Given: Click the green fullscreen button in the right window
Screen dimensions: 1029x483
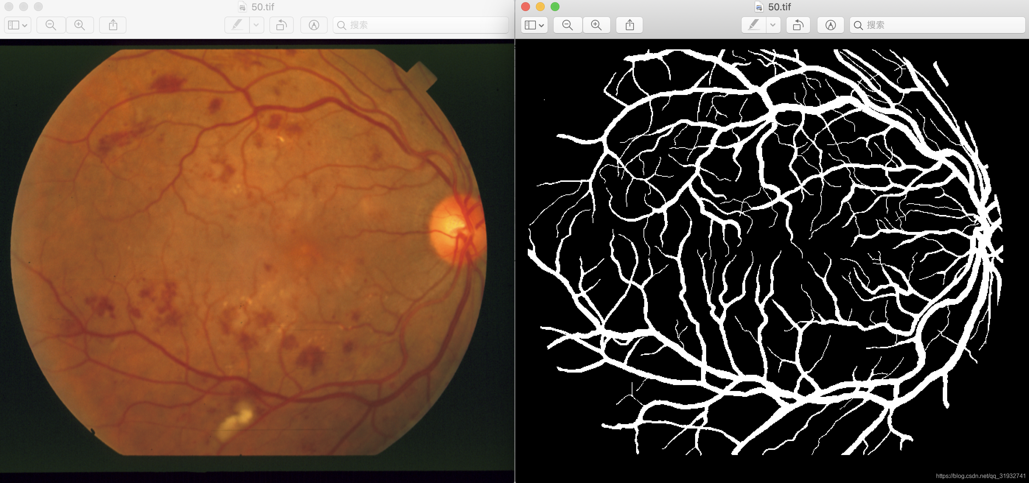Looking at the screenshot, I should click(555, 7).
